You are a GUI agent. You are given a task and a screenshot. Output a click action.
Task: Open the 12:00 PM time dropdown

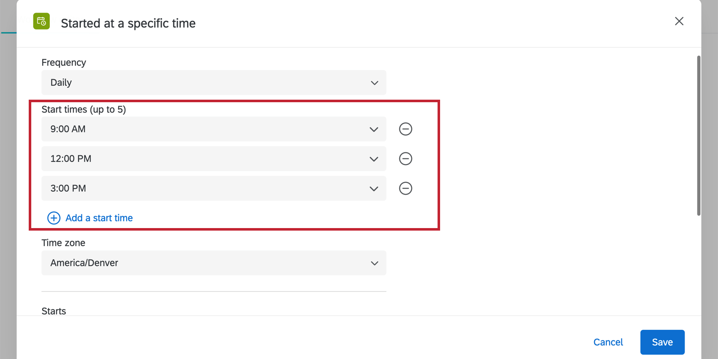click(x=213, y=158)
